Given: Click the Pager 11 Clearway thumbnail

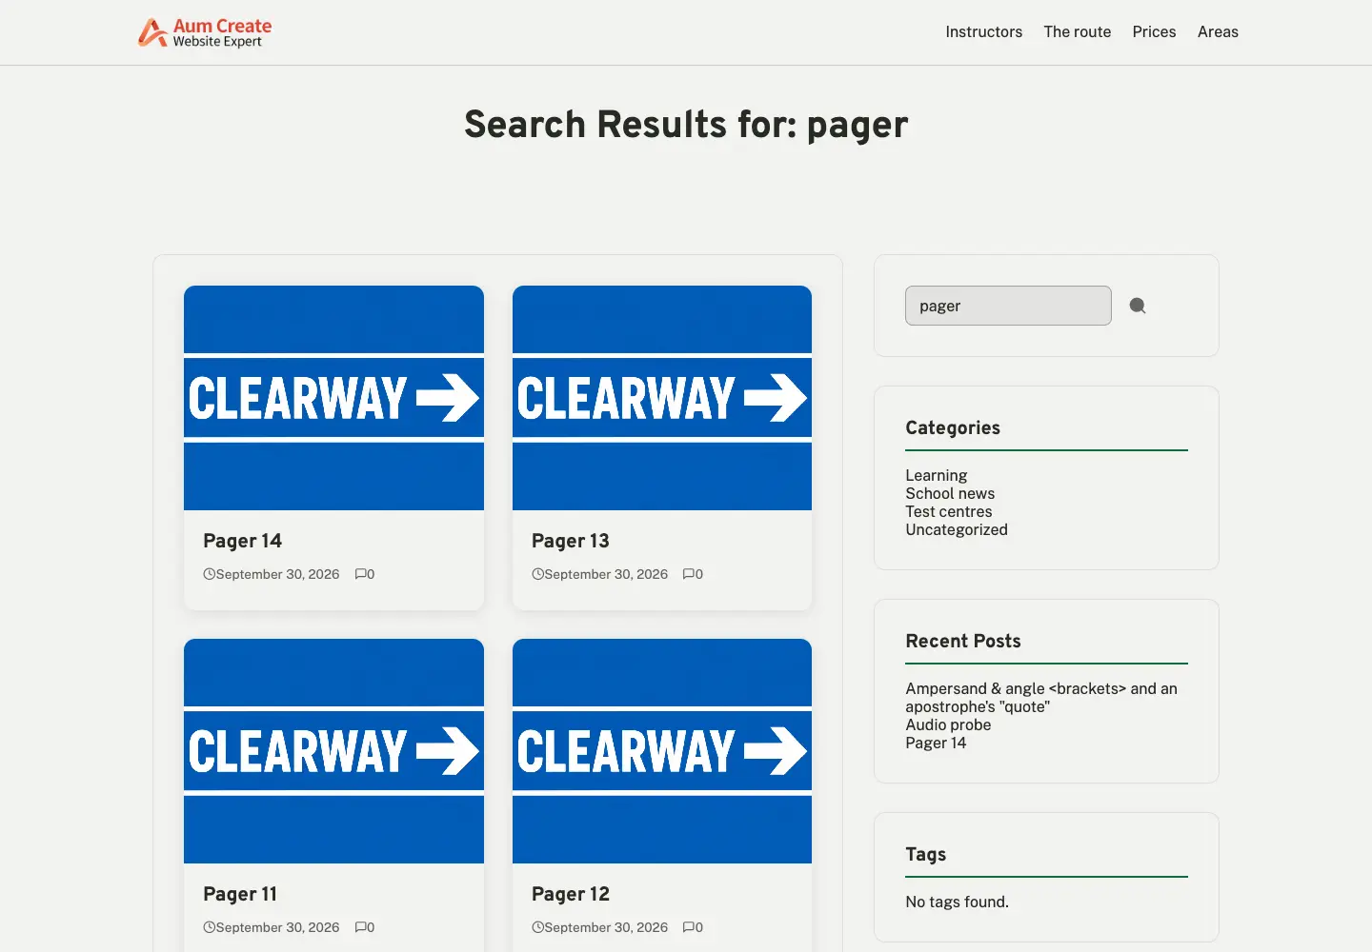Looking at the screenshot, I should point(333,751).
